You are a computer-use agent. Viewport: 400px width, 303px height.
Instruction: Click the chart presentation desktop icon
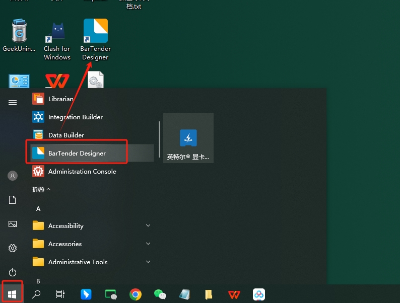point(19,81)
